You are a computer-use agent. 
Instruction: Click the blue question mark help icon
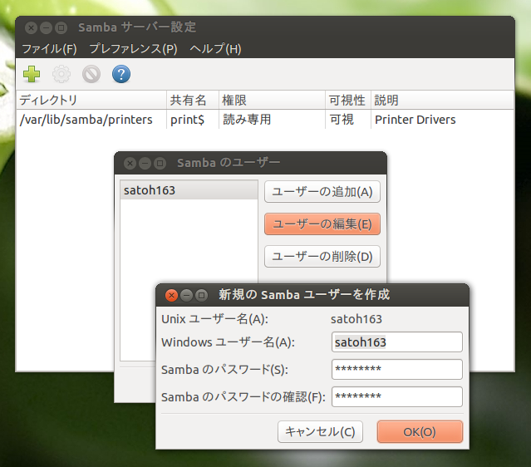click(121, 75)
